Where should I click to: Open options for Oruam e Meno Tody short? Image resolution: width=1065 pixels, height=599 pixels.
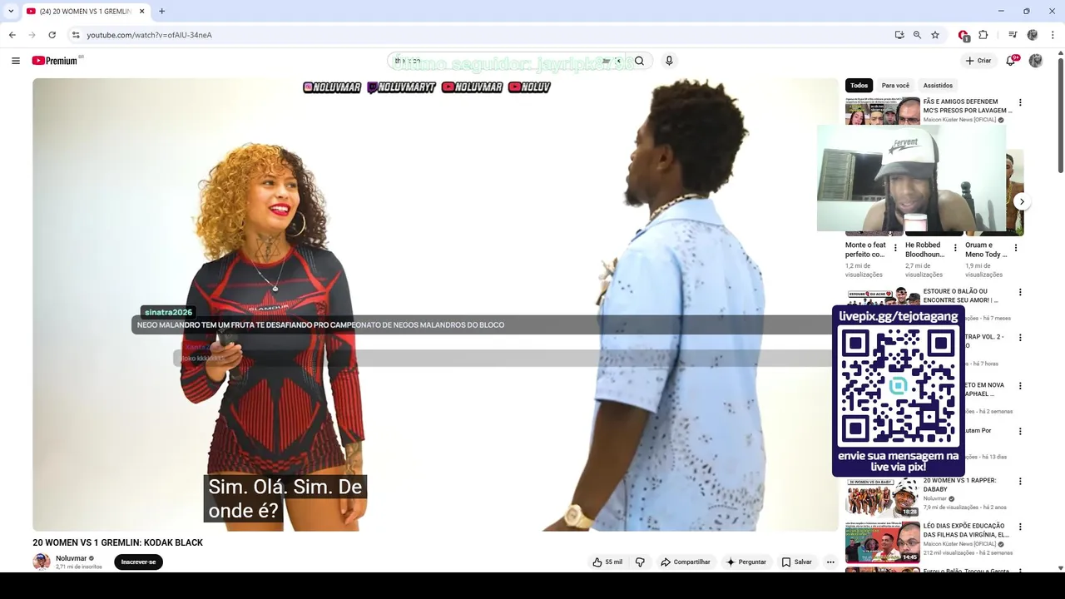(x=1016, y=248)
